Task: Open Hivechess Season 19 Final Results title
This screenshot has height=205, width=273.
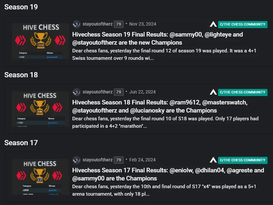Action: click(x=157, y=38)
